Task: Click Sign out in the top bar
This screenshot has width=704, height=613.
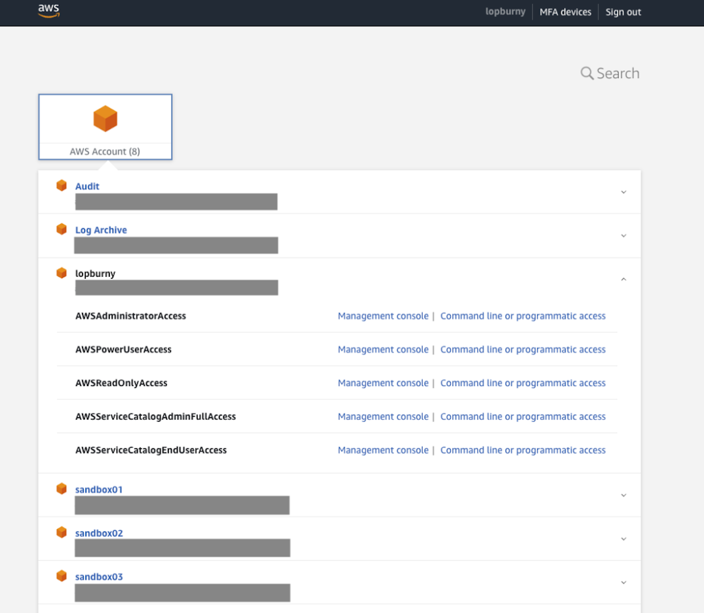Action: [x=623, y=12]
